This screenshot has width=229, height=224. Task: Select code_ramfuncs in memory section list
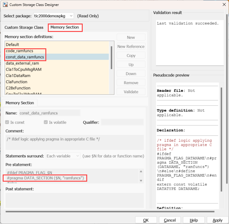(x=20, y=51)
